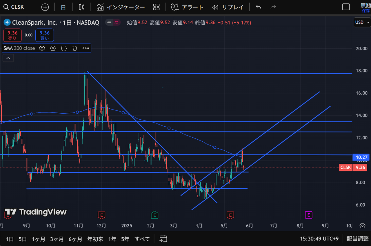Screen dimensions: 371x246
Task: Collapse the indicator legend chevron
Action: pyautogui.click(x=8, y=58)
